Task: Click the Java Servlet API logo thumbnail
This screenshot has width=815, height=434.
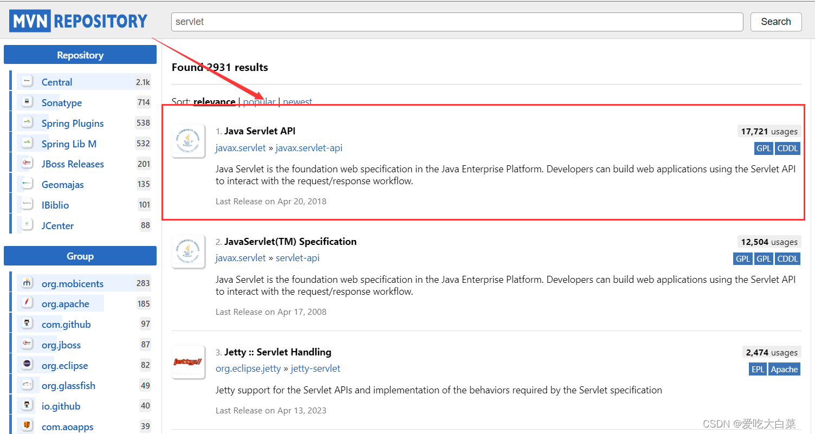Action: (188, 141)
